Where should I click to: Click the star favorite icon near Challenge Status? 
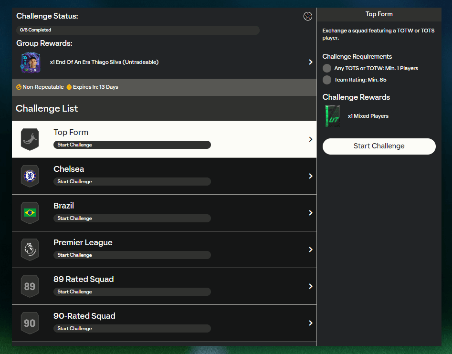308,16
